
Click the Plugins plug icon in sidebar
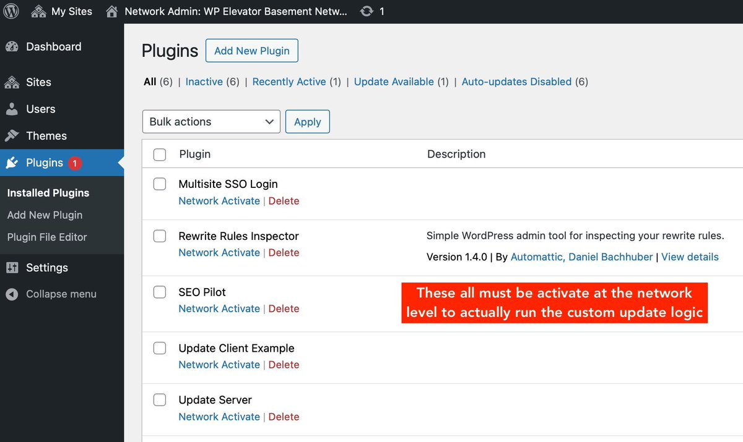12,163
